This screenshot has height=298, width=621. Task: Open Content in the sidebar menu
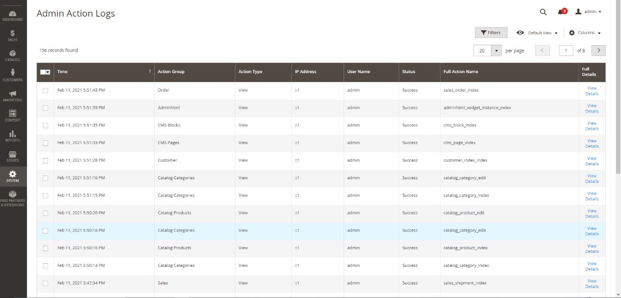[13, 116]
